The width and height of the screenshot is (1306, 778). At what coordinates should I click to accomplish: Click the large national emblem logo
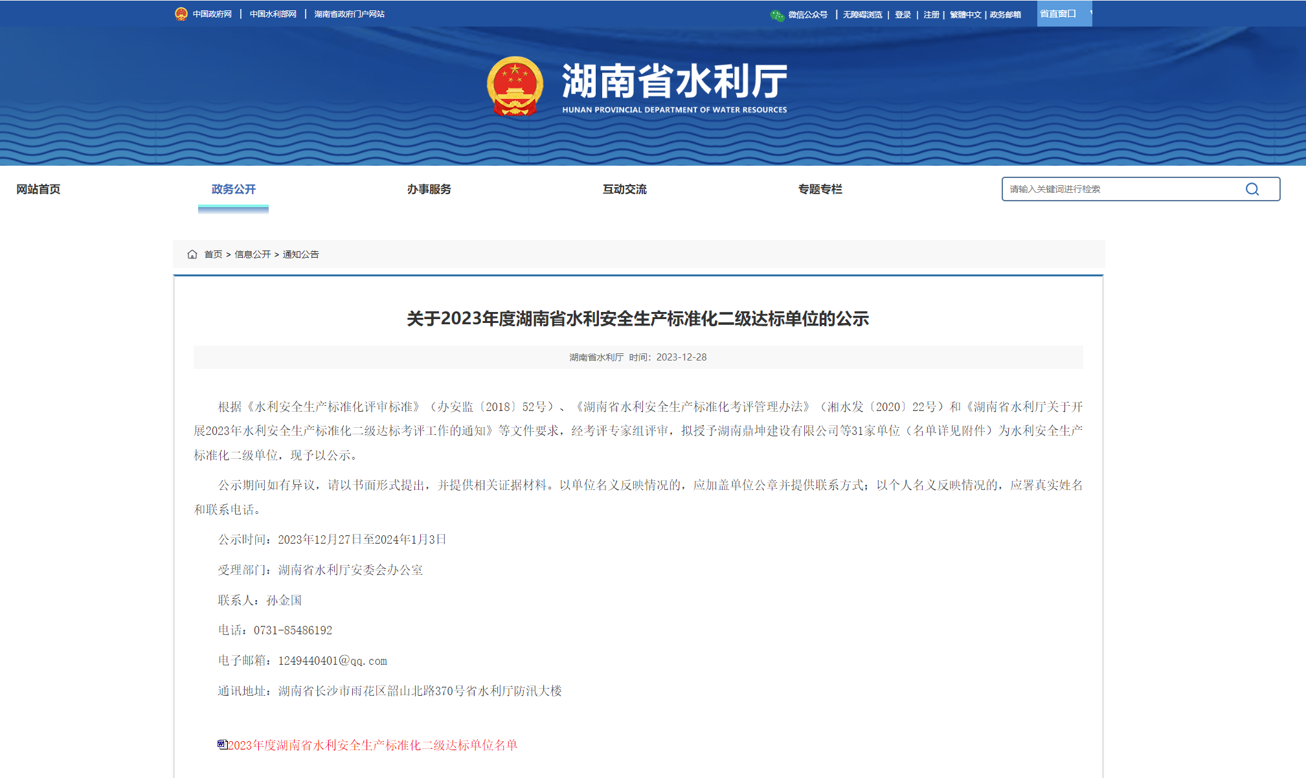point(515,86)
